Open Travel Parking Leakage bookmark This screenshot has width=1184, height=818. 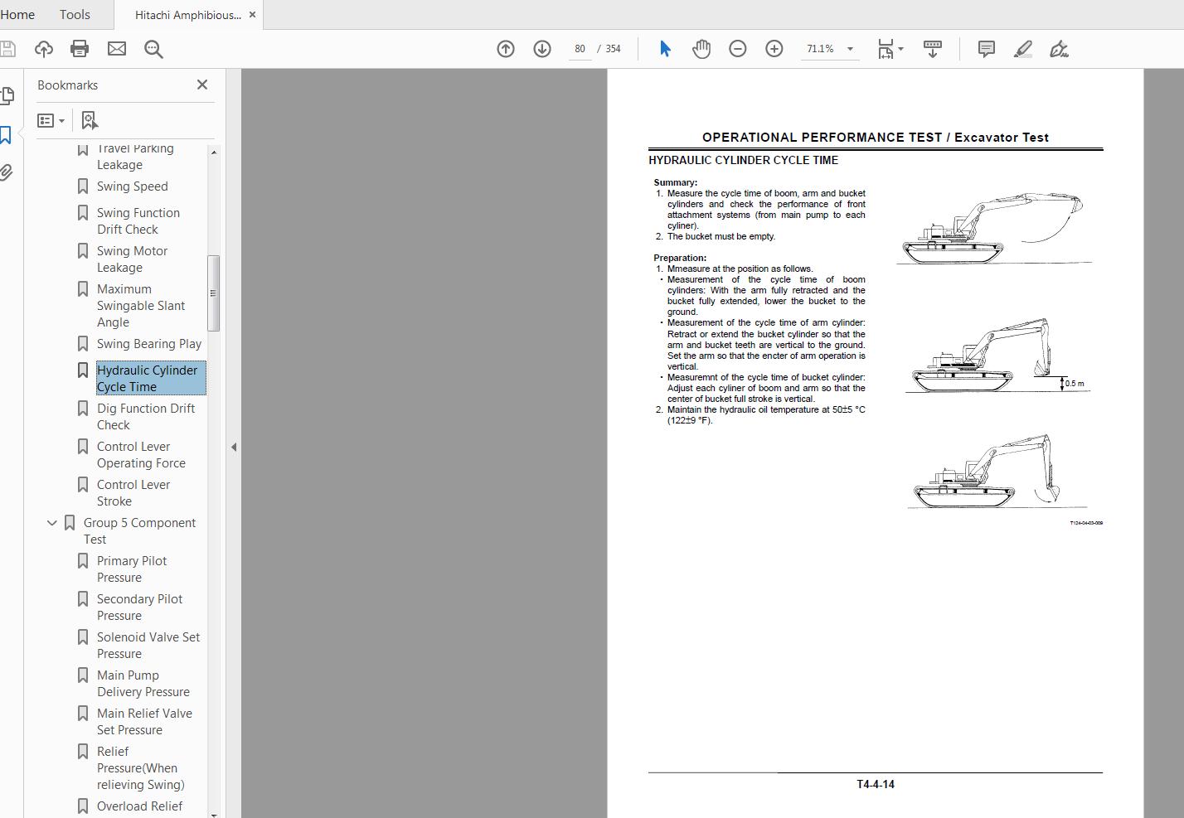point(135,157)
